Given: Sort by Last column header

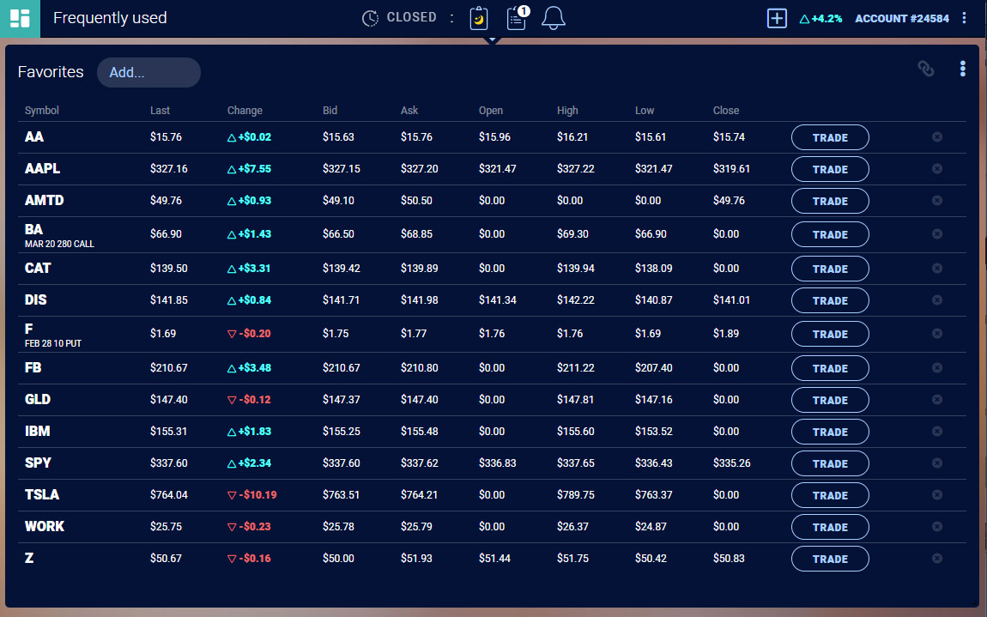Looking at the screenshot, I should [x=160, y=110].
